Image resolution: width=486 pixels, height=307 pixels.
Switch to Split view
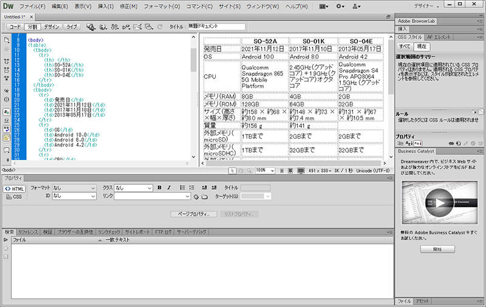32,27
